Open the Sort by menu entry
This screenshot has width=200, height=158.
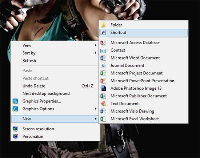55,53
